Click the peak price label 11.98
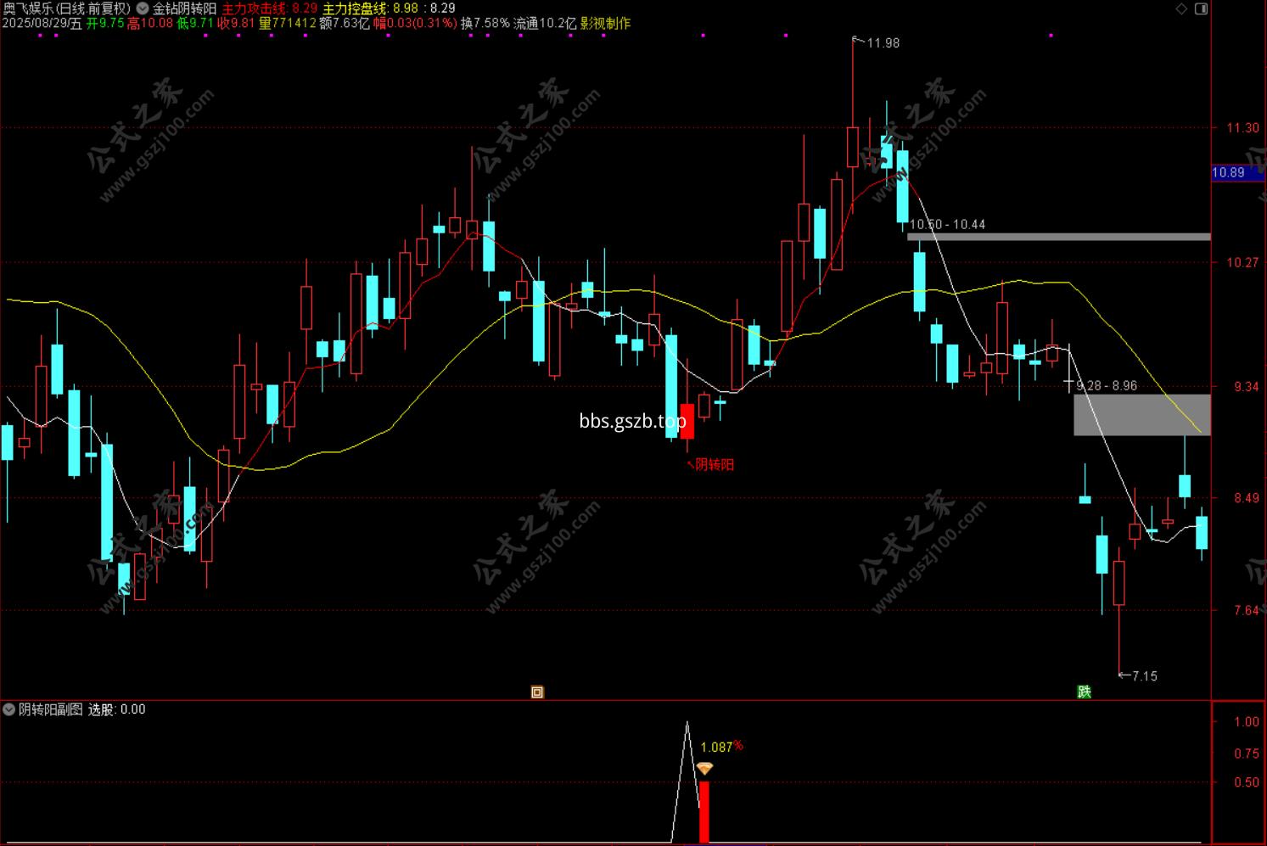Image resolution: width=1267 pixels, height=846 pixels. pyautogui.click(x=883, y=43)
